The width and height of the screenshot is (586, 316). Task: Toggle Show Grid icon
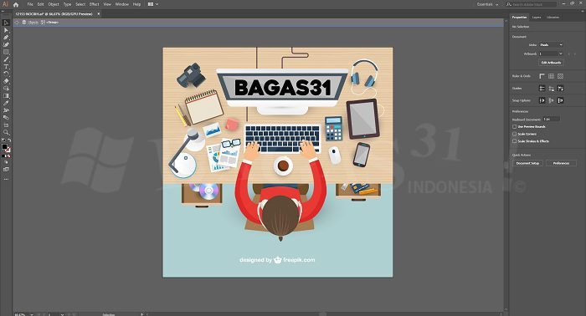[551, 76]
